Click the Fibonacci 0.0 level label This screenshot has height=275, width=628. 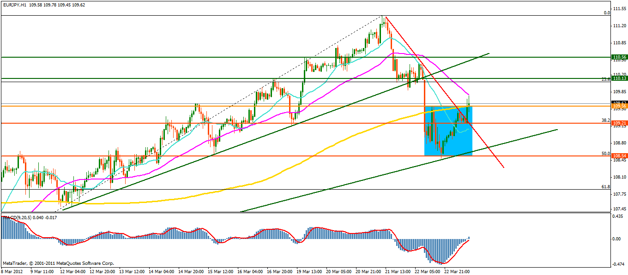coord(607,13)
